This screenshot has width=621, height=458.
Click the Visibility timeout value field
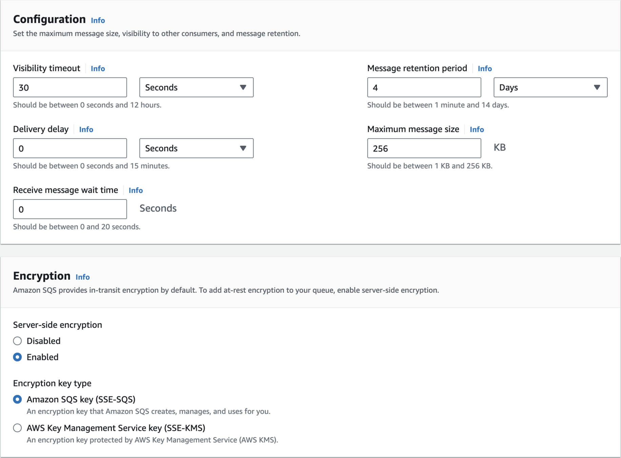(70, 88)
